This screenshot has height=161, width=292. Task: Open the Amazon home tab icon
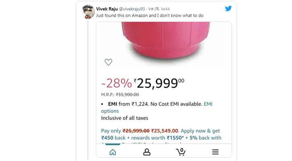pyautogui.click(x=113, y=152)
